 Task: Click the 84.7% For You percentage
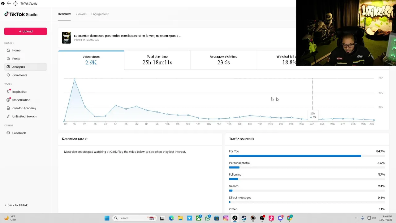[381, 151]
